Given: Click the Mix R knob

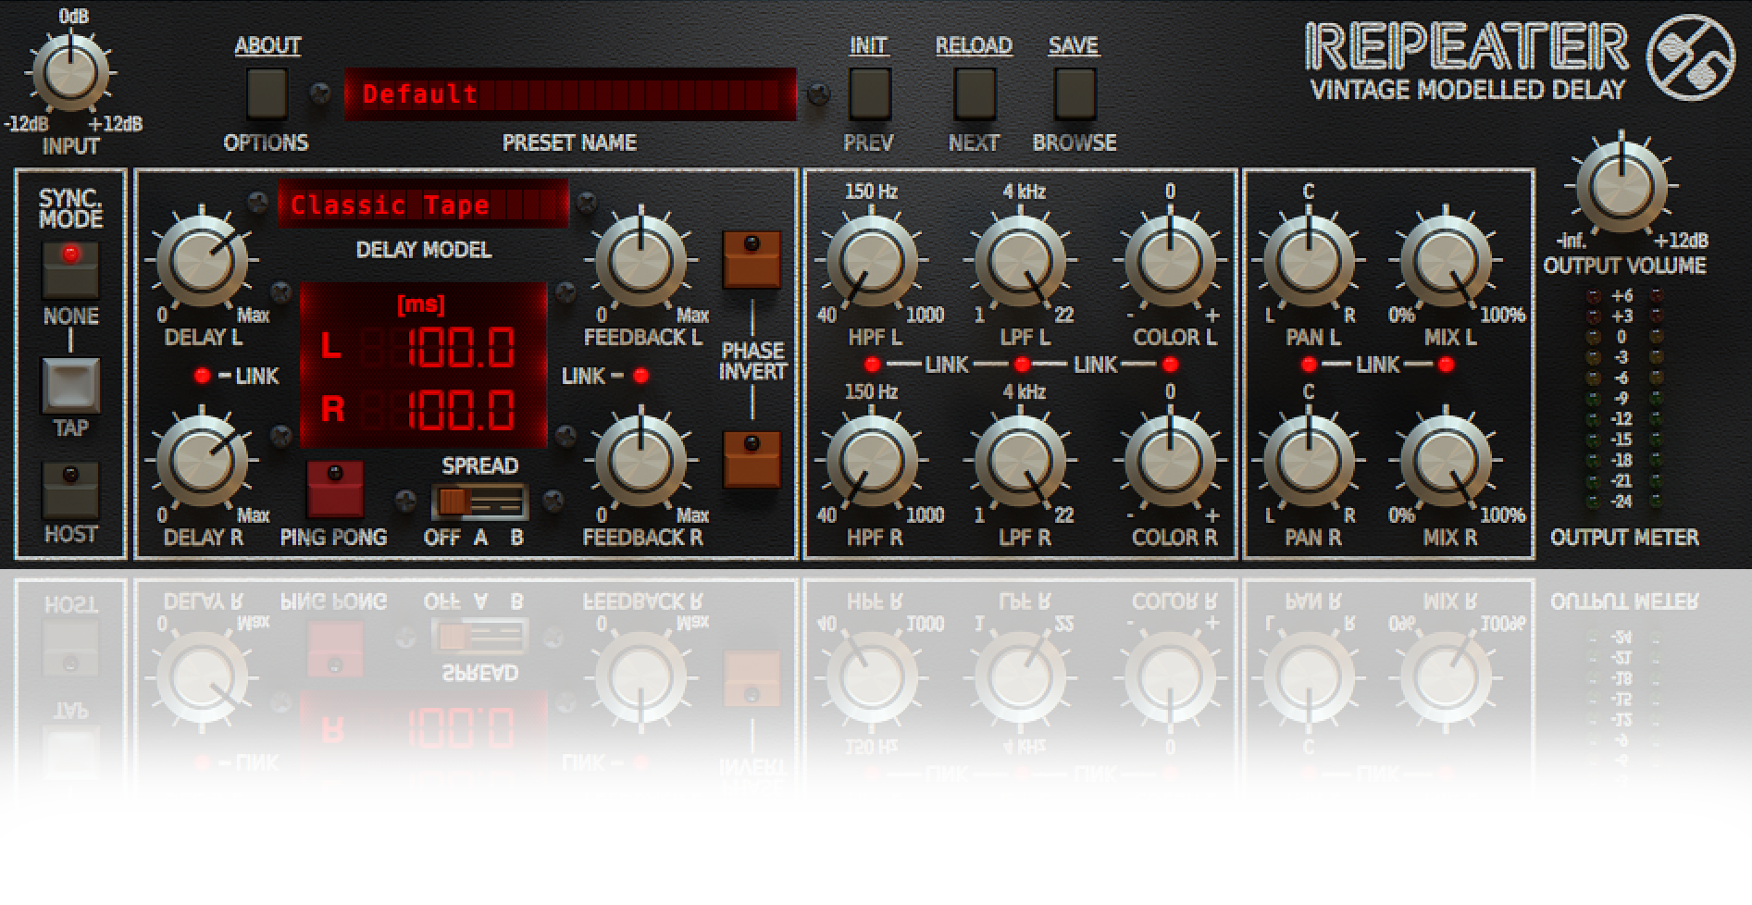Looking at the screenshot, I should [x=1446, y=461].
